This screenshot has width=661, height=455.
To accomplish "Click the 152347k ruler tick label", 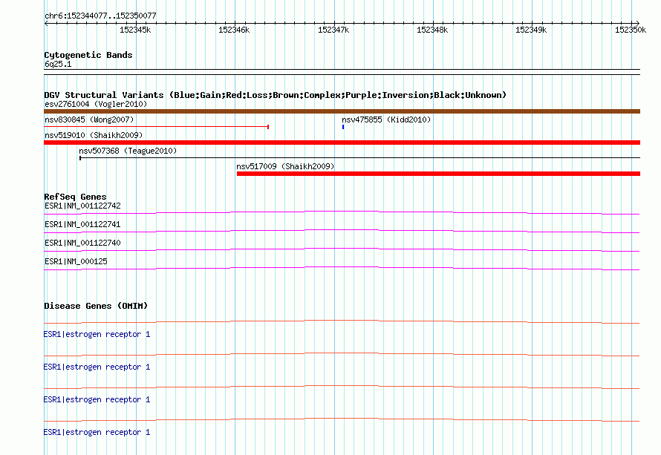I will coord(333,30).
